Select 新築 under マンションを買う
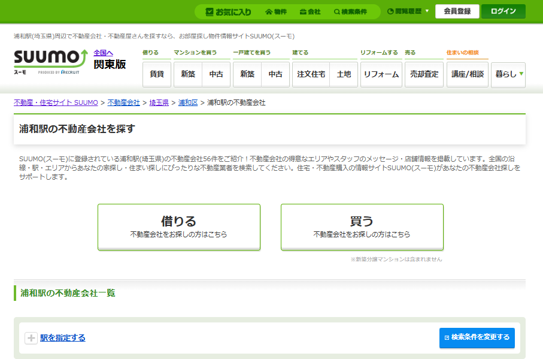 click(x=188, y=74)
